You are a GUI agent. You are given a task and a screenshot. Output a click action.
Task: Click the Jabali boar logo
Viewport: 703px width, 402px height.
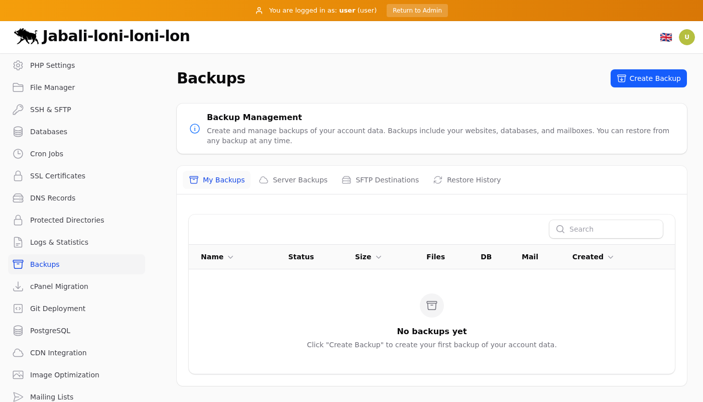click(26, 36)
